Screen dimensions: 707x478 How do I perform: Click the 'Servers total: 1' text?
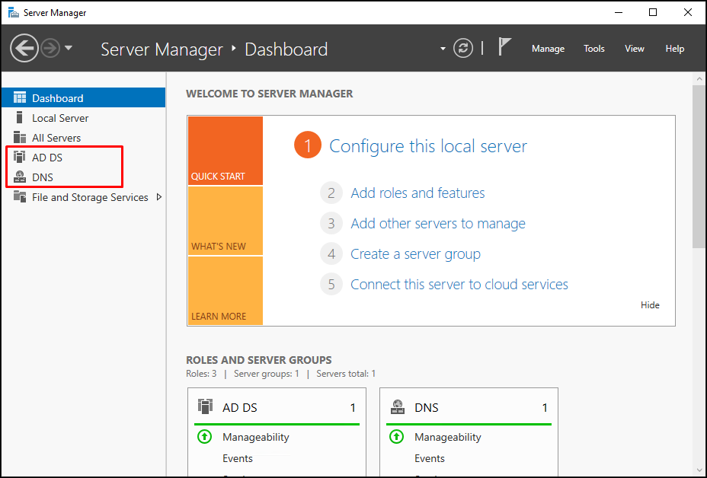tap(346, 374)
